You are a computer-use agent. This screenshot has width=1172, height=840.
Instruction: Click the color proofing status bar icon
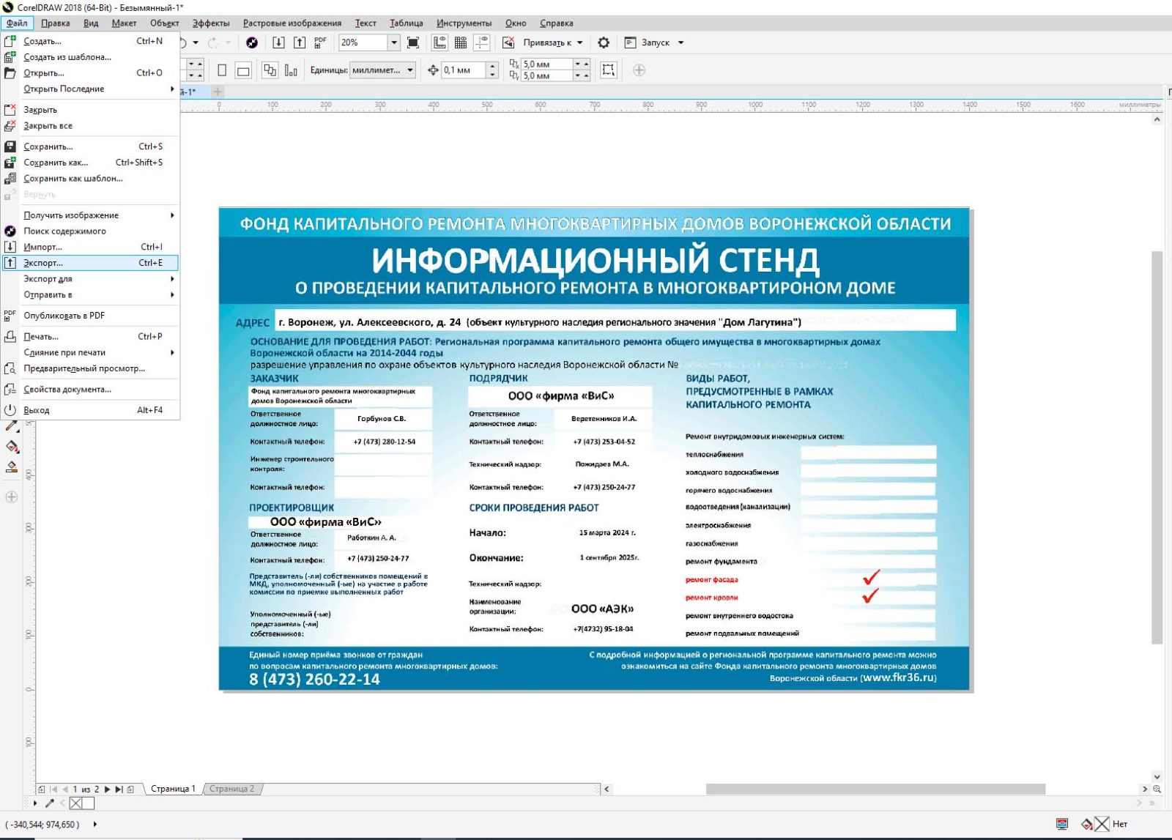1062,824
